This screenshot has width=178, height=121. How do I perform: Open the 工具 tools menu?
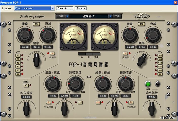(x=117, y=16)
